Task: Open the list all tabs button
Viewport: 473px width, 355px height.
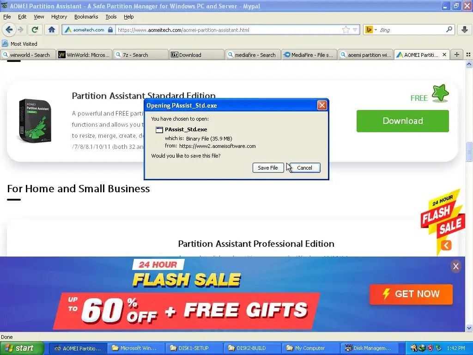Action: point(468,55)
